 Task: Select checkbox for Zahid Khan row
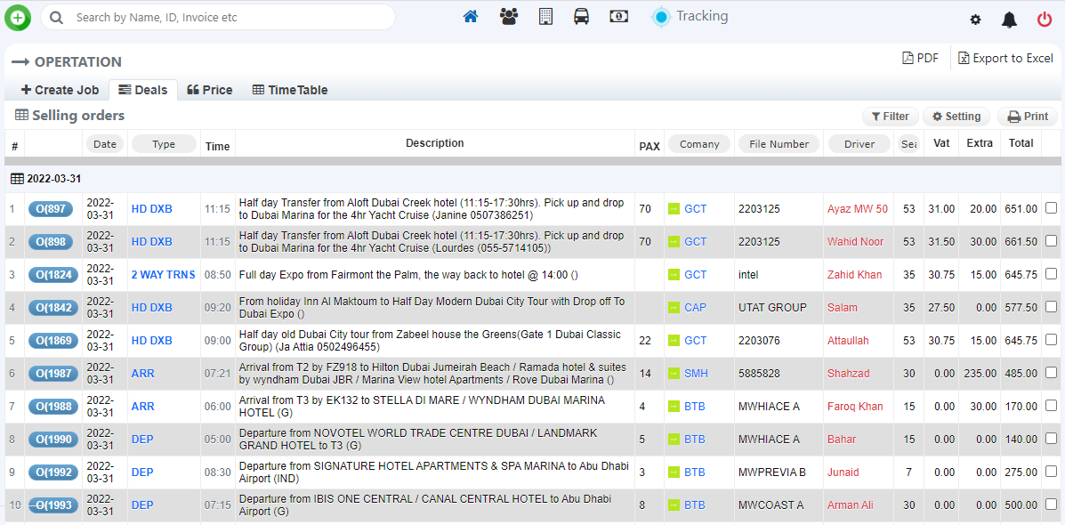click(1051, 274)
